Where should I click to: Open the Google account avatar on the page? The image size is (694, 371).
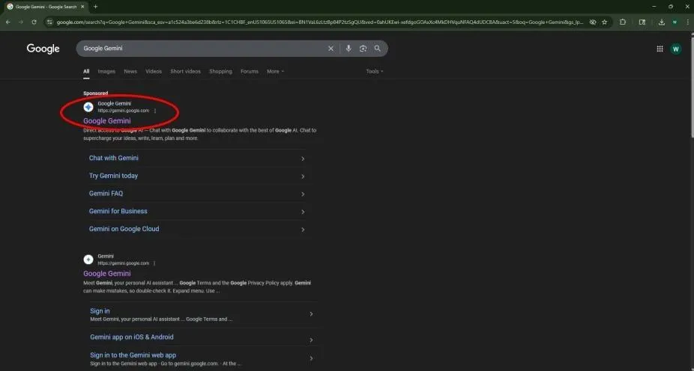(x=676, y=49)
